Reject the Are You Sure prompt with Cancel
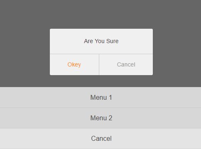The image size is (201, 149). (x=126, y=64)
